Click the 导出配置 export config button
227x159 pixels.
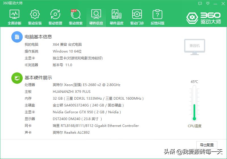point(207,145)
